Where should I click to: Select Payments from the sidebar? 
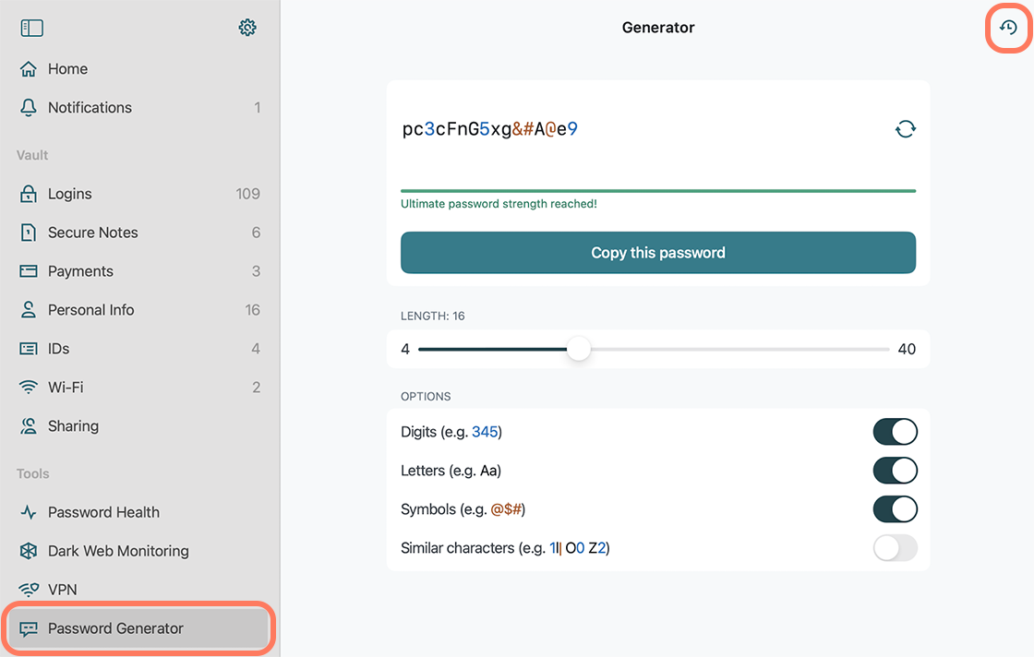tap(80, 271)
